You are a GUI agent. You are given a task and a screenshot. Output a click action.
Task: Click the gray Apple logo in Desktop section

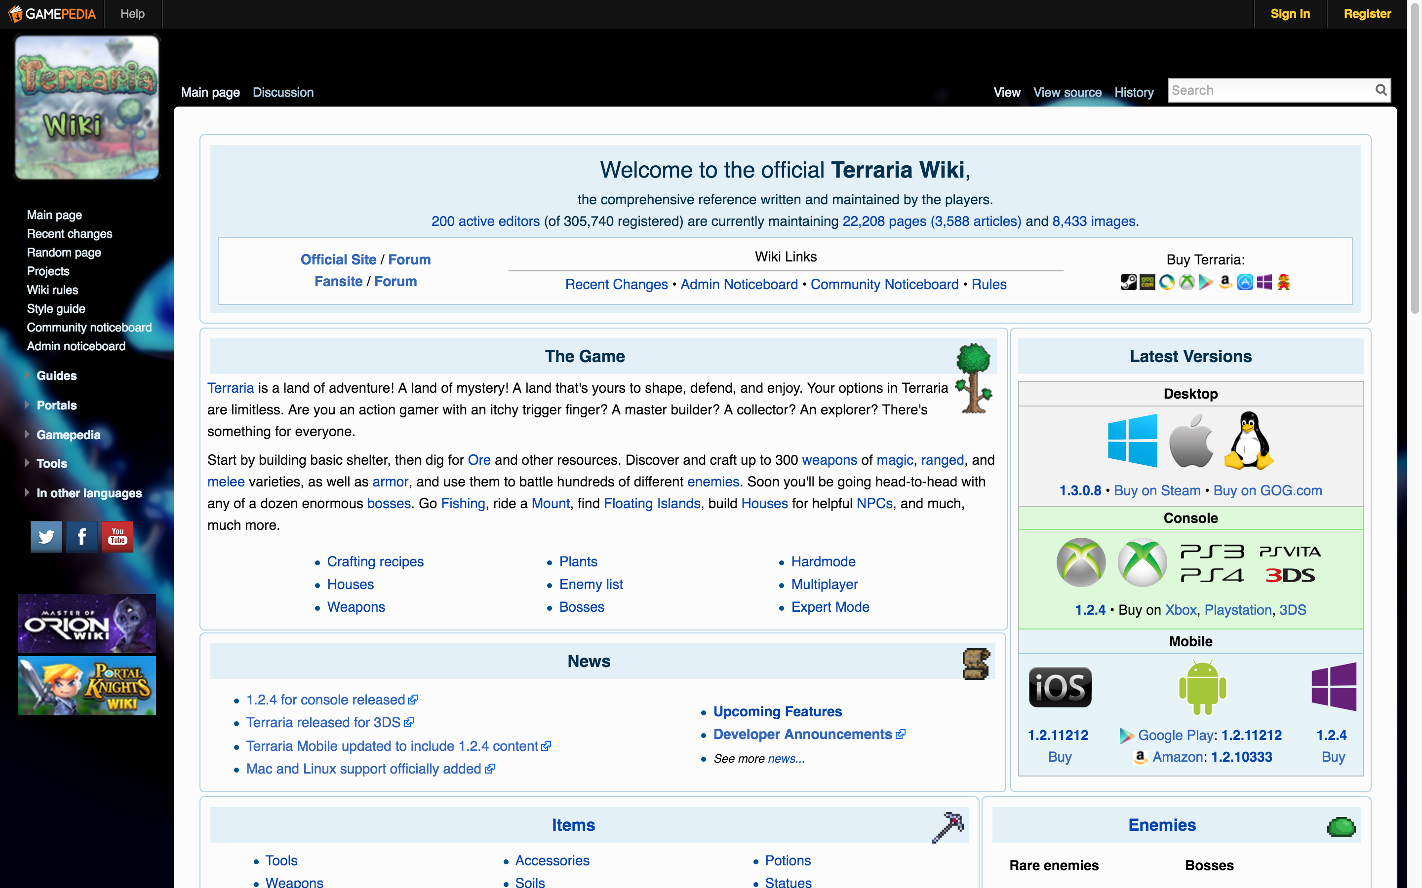pos(1191,441)
